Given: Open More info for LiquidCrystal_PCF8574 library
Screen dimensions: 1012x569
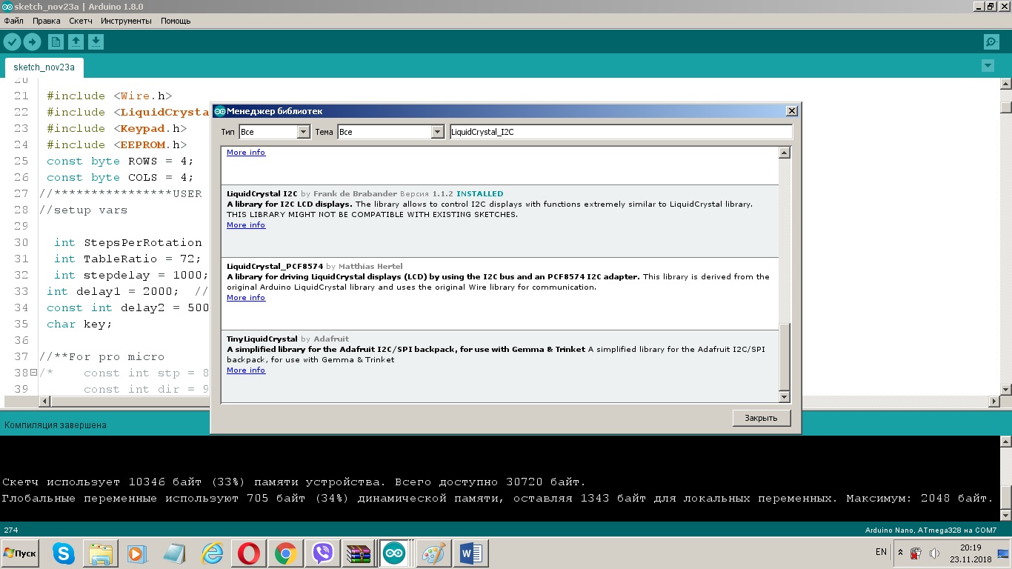Looking at the screenshot, I should (246, 298).
